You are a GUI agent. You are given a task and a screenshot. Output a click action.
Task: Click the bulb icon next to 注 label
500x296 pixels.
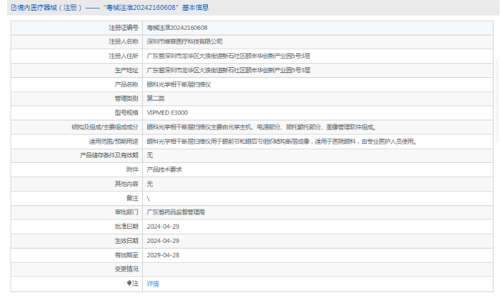(x=129, y=283)
